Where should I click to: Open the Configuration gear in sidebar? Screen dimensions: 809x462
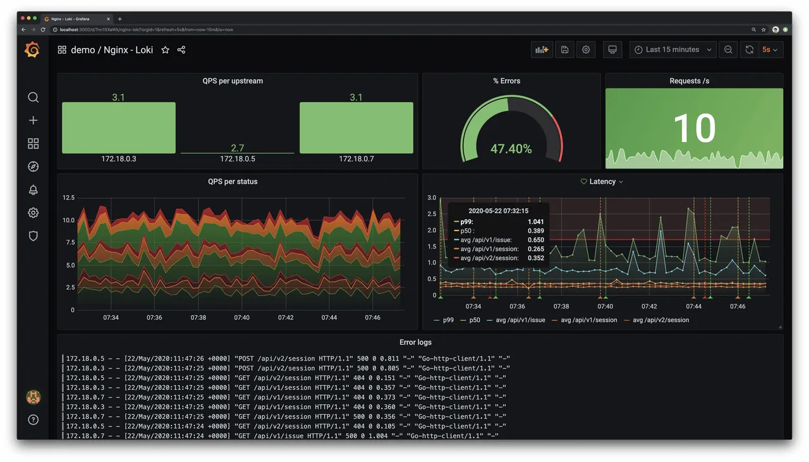[33, 213]
